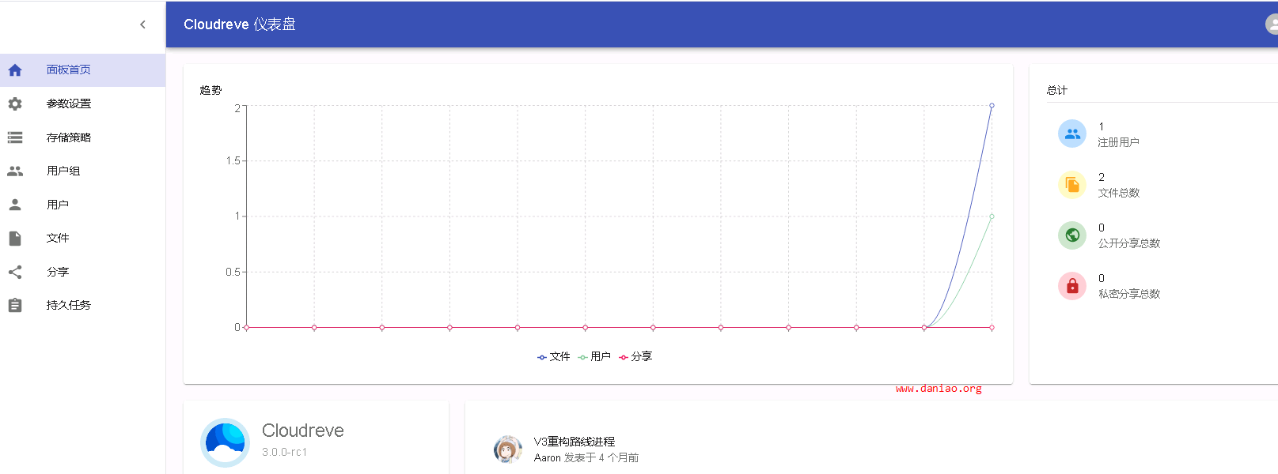Open the 用户组 section
This screenshot has width=1278, height=474.
tap(82, 171)
